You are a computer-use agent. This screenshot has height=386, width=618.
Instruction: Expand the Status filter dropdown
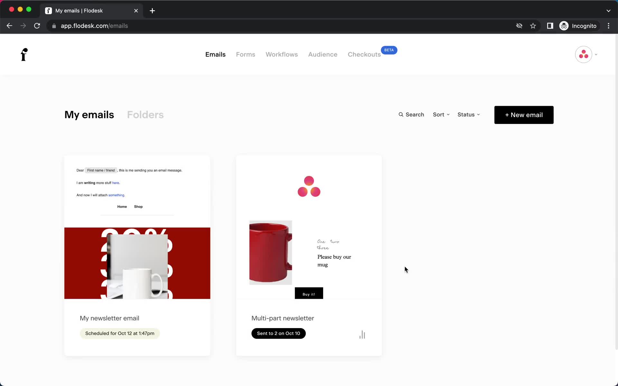pos(469,114)
